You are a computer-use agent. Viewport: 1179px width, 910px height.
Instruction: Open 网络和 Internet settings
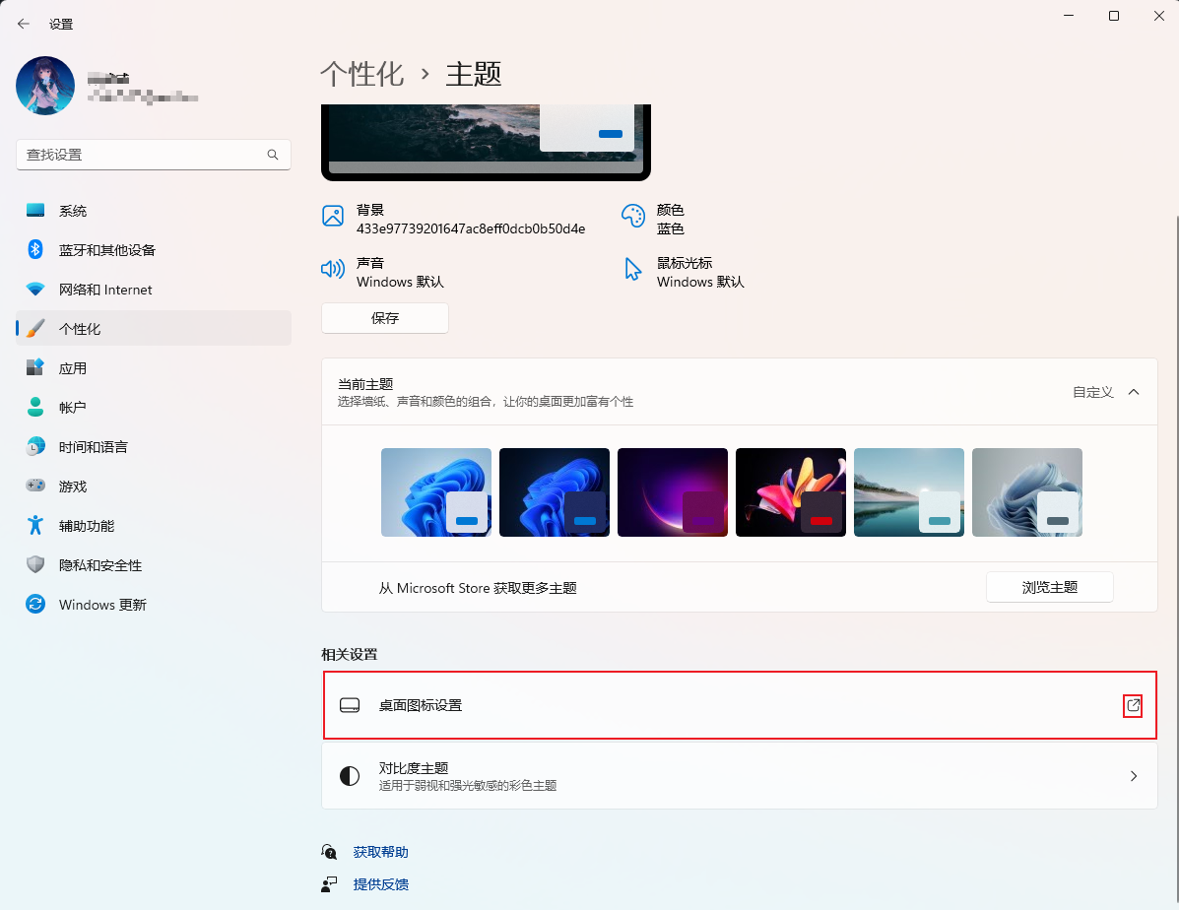(154, 290)
